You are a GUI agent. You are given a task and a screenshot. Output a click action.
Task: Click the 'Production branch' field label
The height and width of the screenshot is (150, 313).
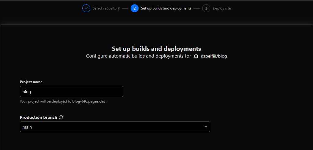click(39, 117)
